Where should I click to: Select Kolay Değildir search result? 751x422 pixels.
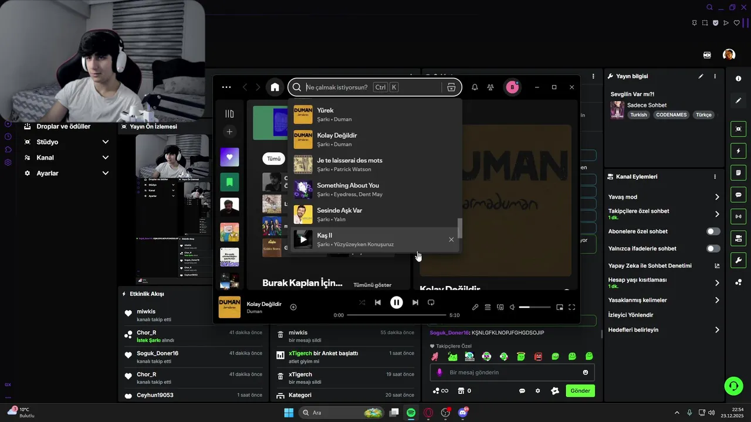pyautogui.click(x=375, y=139)
